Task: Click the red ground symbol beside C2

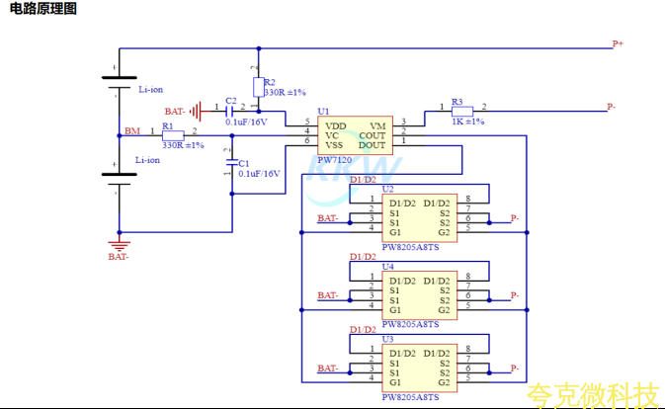Action: pyautogui.click(x=196, y=112)
